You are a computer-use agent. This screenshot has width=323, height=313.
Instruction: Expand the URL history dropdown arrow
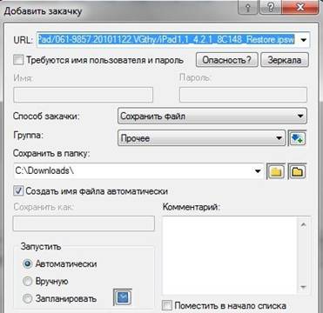click(x=303, y=40)
